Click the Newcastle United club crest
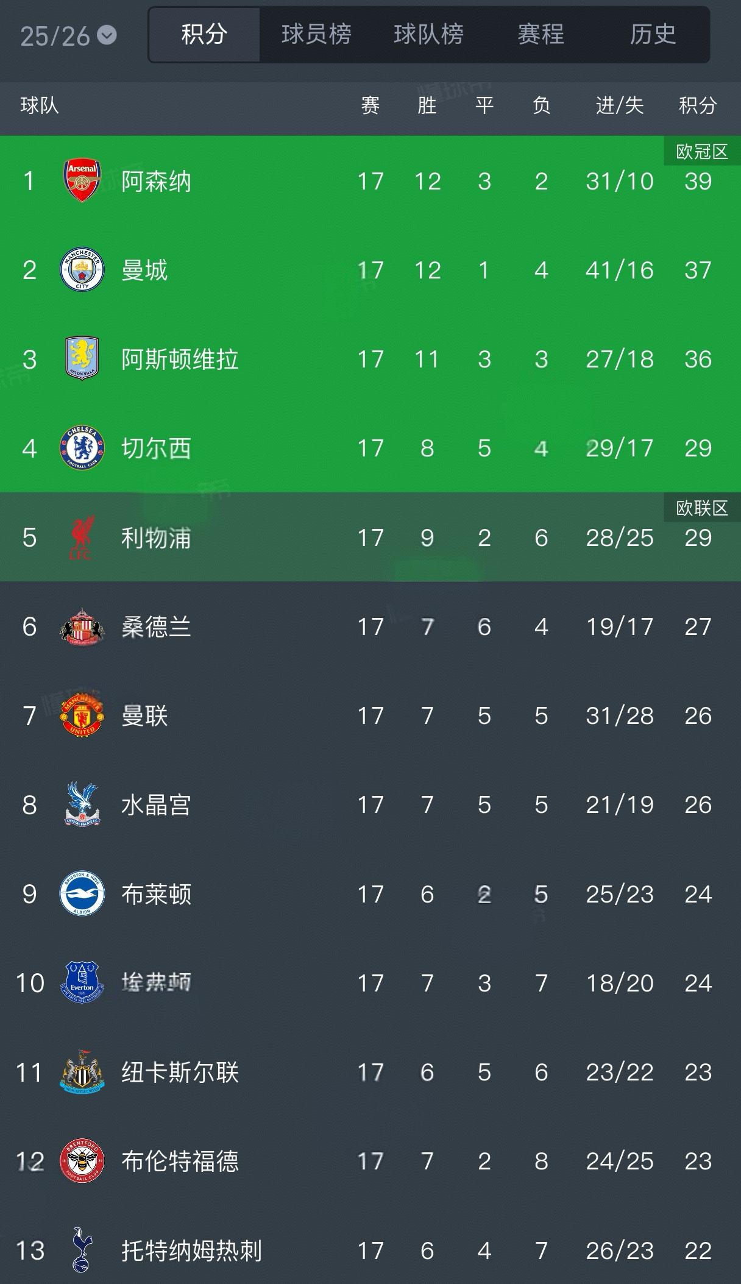741x1284 pixels. click(82, 1072)
